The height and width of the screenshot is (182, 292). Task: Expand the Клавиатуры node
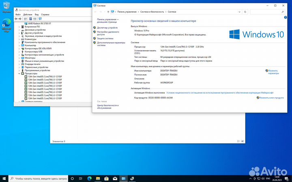pos(19,39)
